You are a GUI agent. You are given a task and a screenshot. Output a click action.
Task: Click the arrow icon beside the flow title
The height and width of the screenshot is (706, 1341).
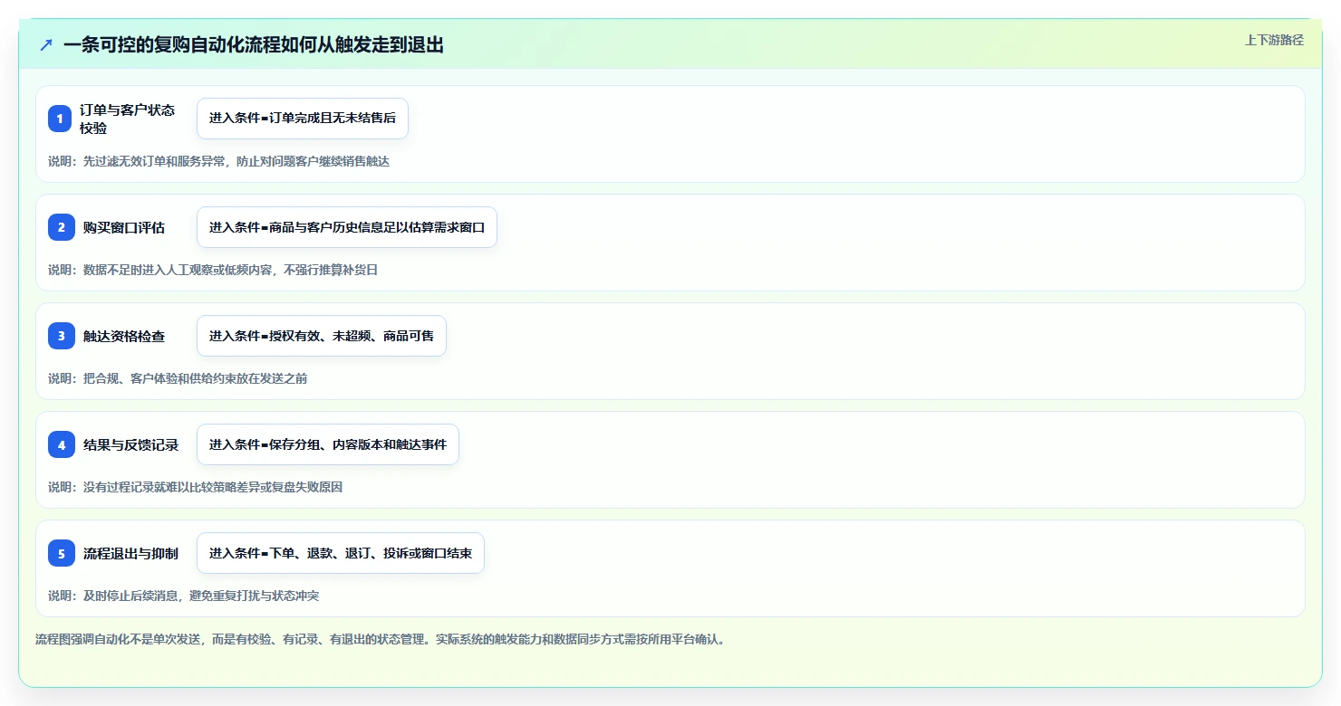tap(46, 45)
